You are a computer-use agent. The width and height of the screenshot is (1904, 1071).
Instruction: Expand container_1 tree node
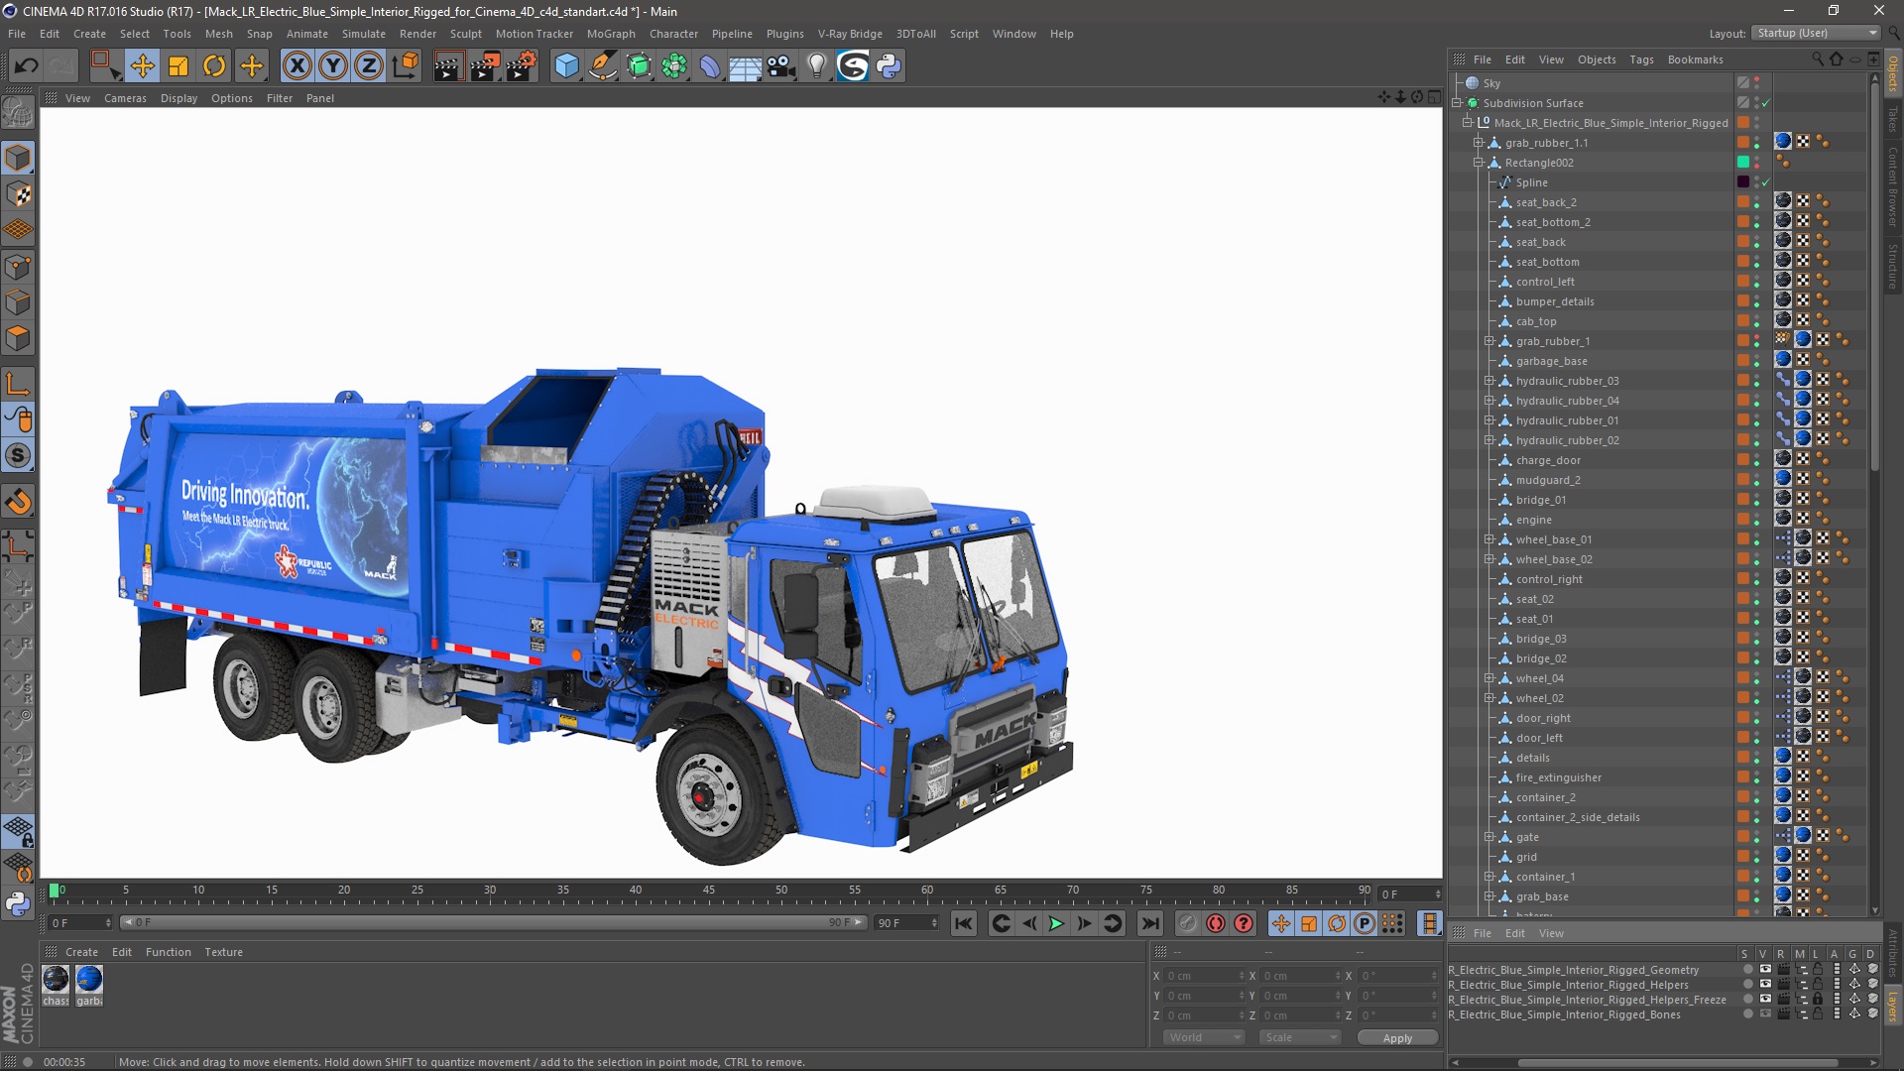[x=1489, y=877]
